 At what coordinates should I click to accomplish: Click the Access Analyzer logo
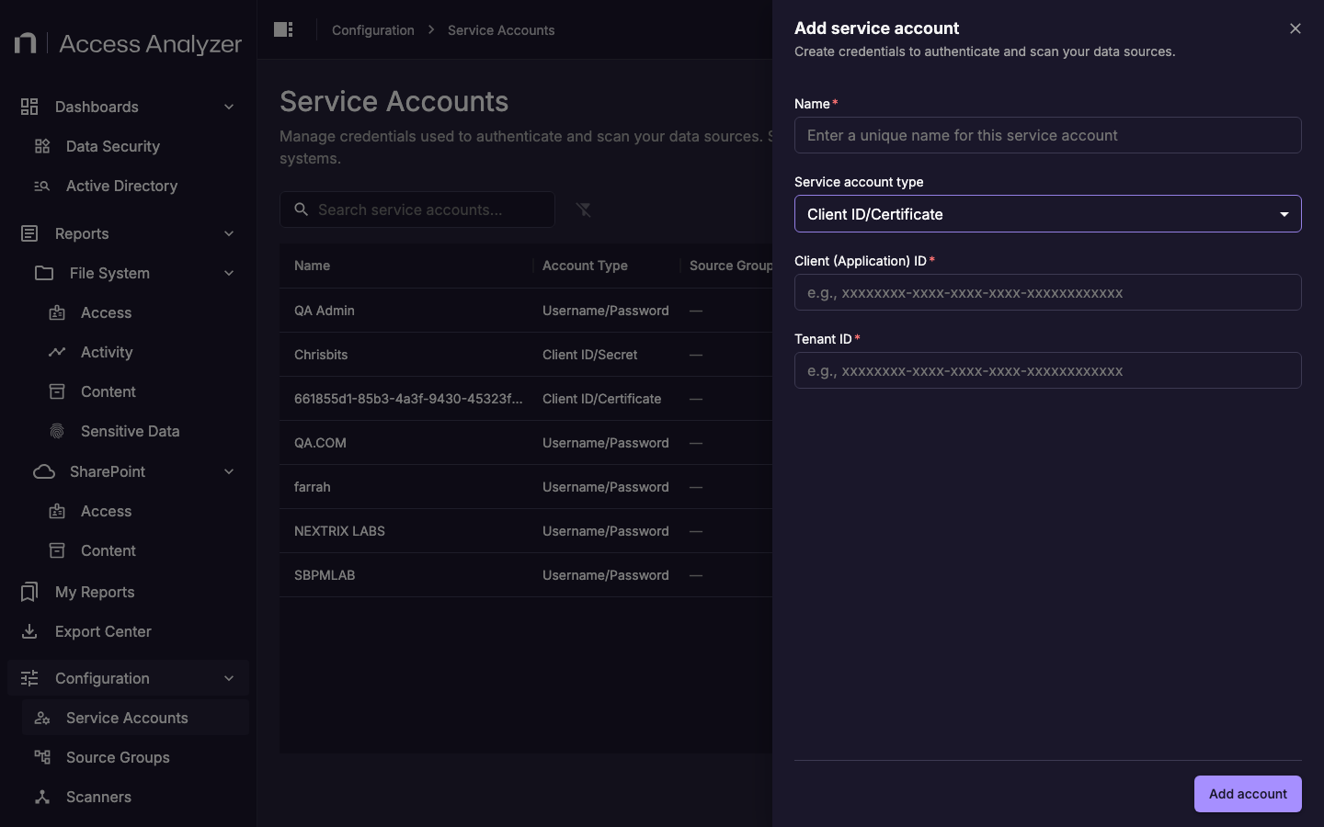point(126,42)
